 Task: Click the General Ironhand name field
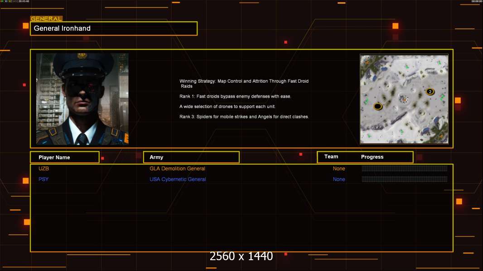(113, 28)
